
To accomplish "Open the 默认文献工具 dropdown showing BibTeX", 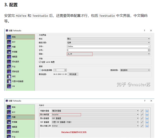I will coord(95,126).
